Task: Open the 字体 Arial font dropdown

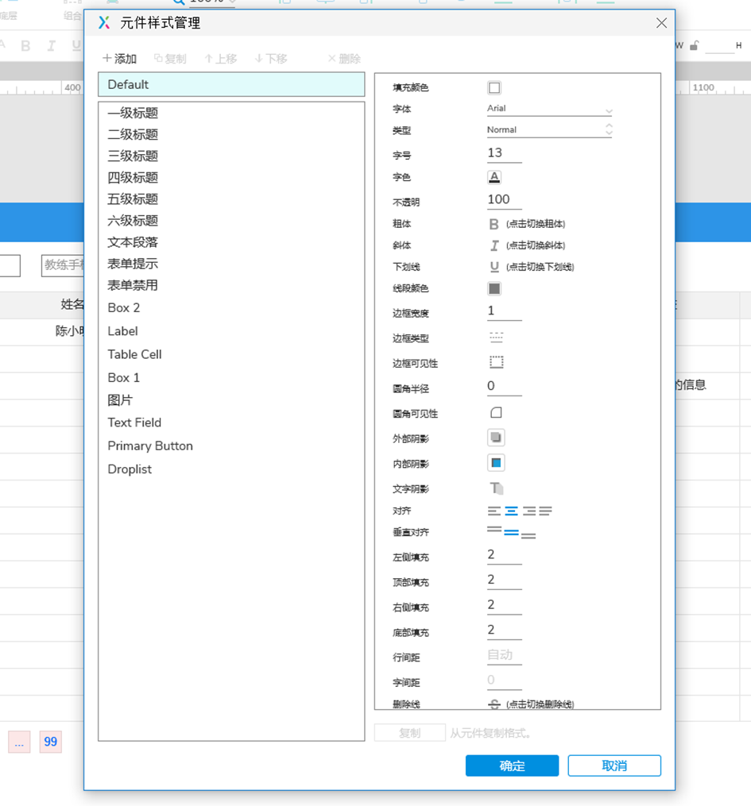Action: coord(549,109)
